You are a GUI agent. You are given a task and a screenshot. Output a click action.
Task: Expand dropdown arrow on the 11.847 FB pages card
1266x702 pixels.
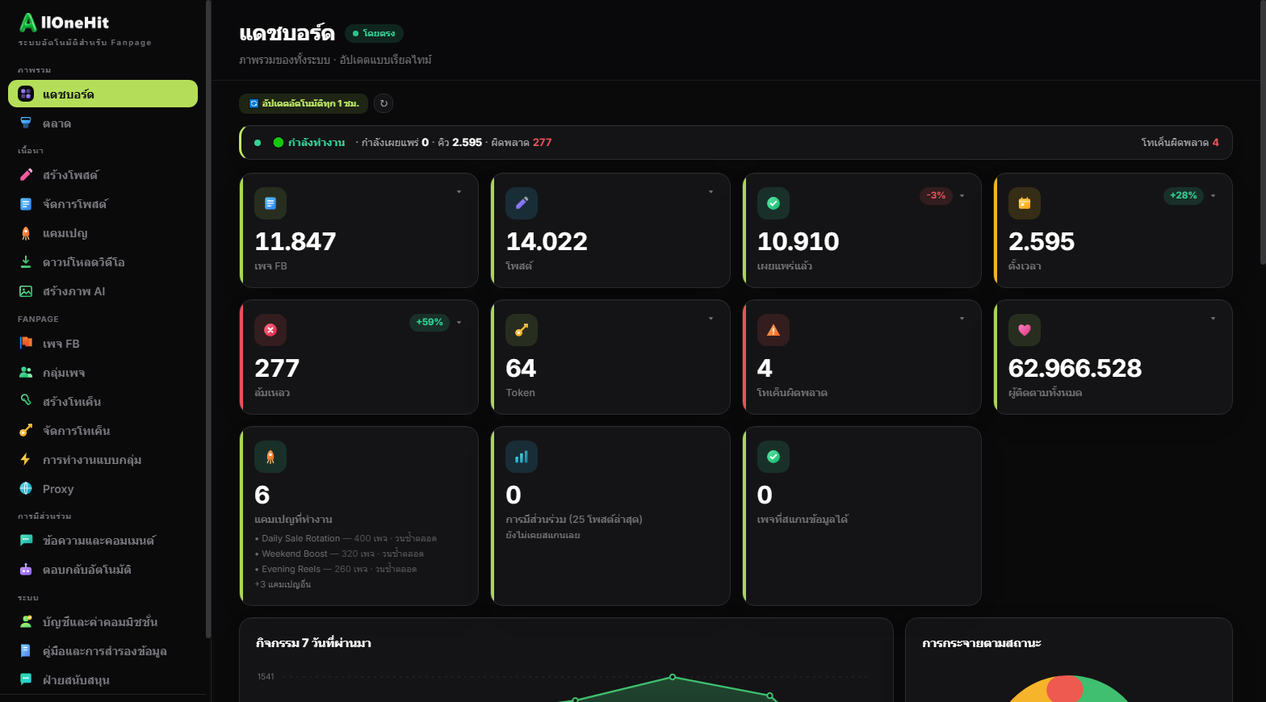click(x=459, y=192)
